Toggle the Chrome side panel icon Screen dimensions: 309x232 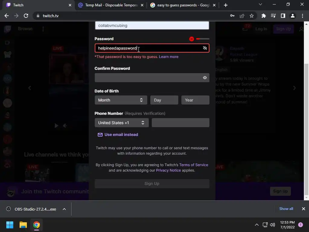coord(283,16)
